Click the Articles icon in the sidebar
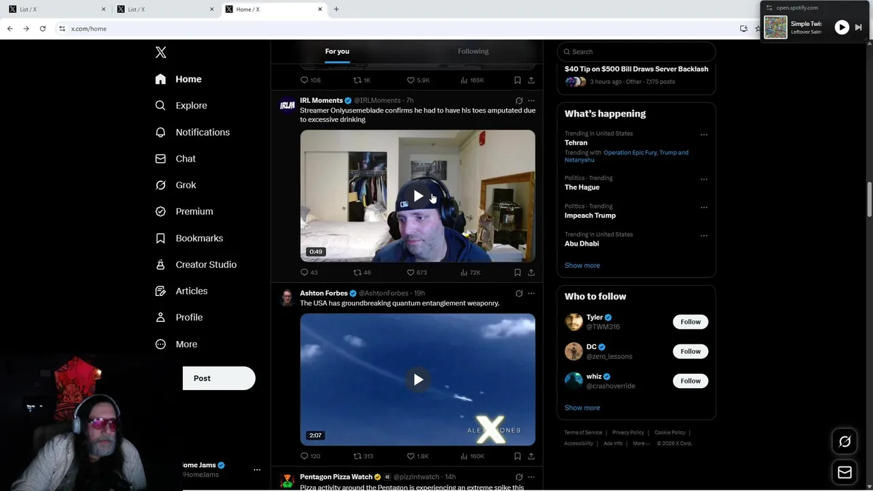 [160, 291]
